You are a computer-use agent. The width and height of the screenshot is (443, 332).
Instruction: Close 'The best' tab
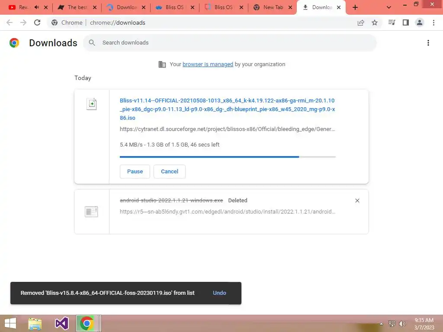pyautogui.click(x=95, y=7)
